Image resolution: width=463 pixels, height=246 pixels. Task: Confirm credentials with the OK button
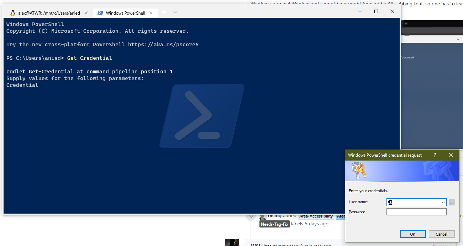[x=412, y=234]
